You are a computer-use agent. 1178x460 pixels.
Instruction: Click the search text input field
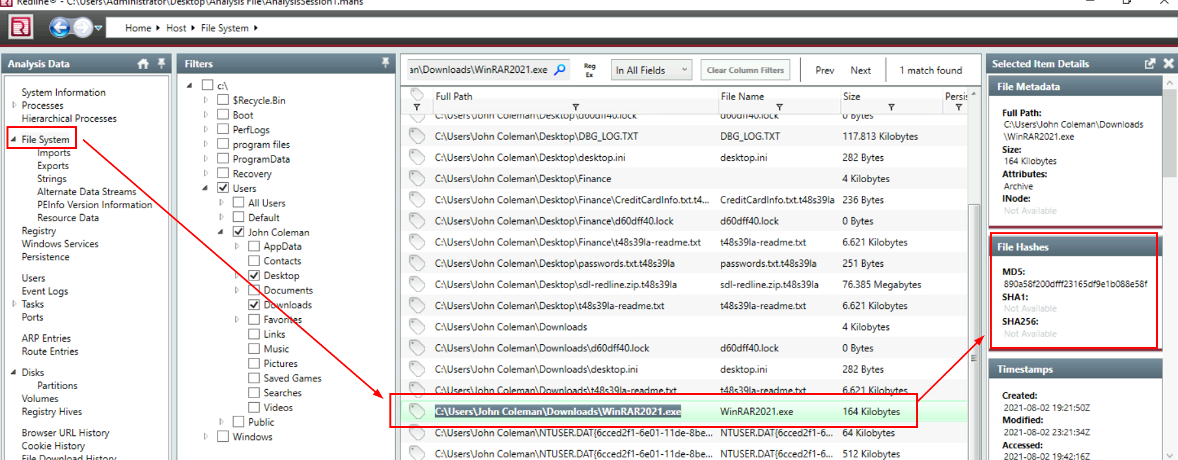(x=479, y=70)
